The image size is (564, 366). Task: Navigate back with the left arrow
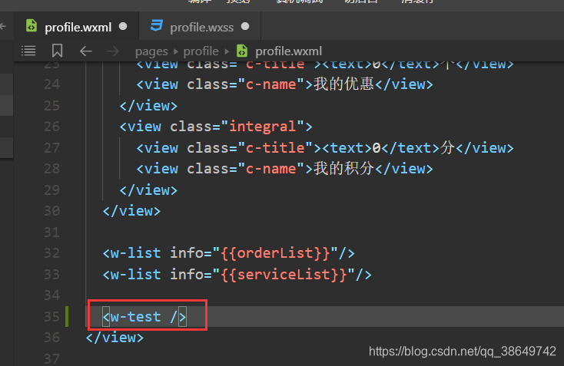[x=85, y=51]
